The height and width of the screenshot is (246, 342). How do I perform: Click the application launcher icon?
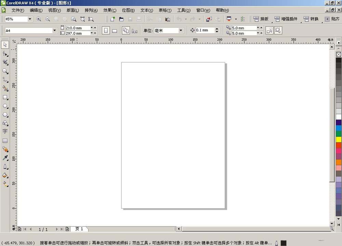[229, 19]
